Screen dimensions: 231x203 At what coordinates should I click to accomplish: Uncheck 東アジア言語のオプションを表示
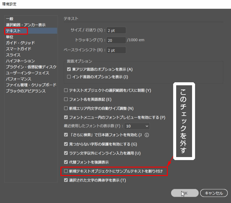[x=69, y=69]
